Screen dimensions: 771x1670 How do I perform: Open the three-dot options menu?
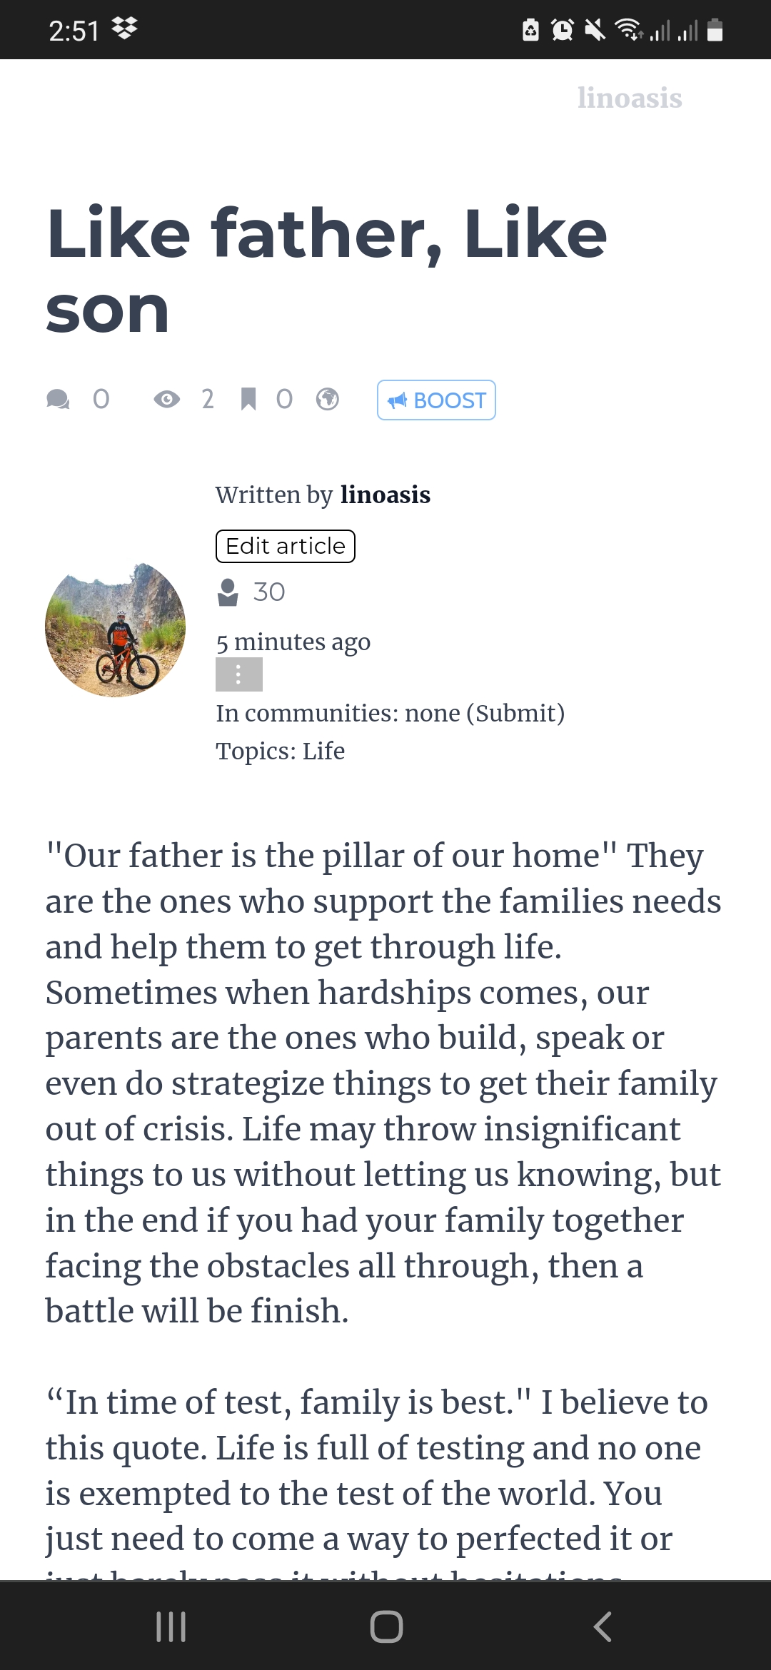[x=239, y=674]
